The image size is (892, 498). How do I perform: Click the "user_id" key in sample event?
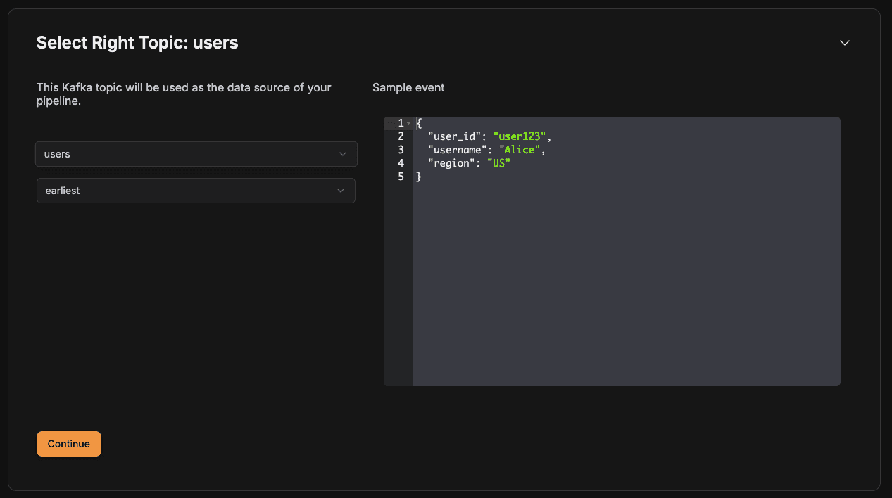tap(454, 136)
